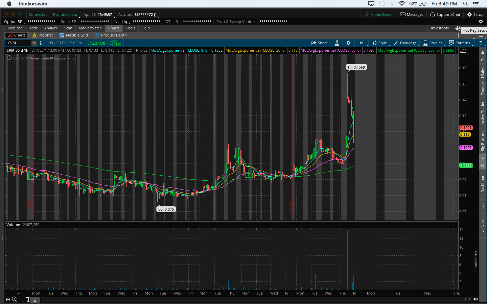Screen dimensions: 487x304
Task: Click the zoom in magnifier icon
Action: click(x=15, y=299)
